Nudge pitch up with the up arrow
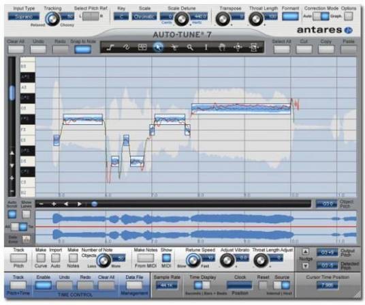Viewport: 365px width, 305px height. 305,252
